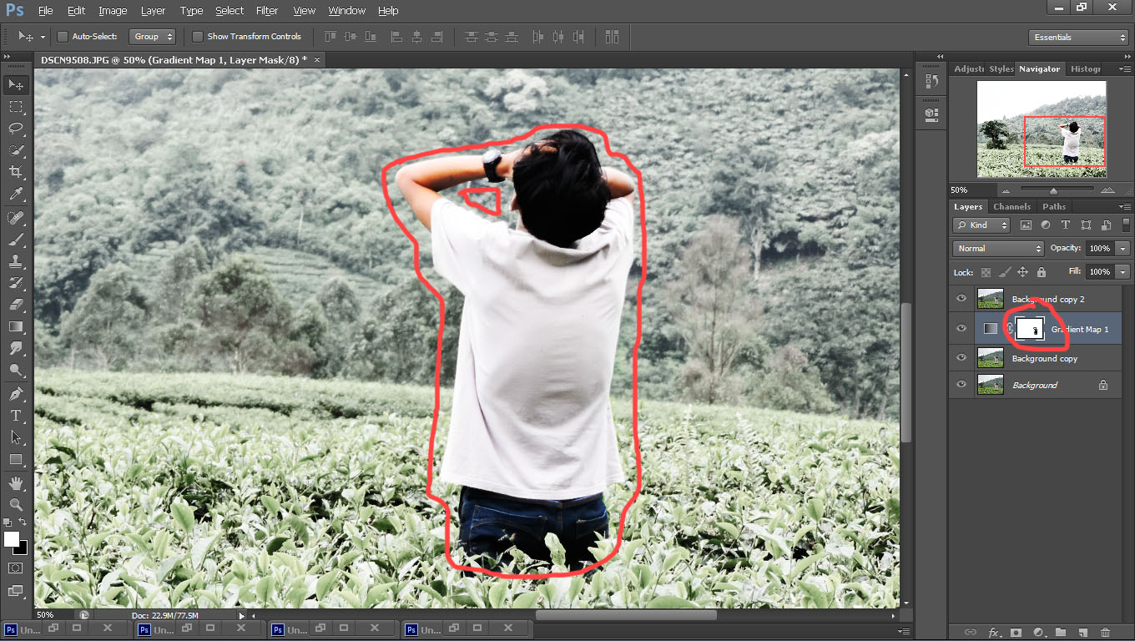Viewport: 1135px width, 641px height.
Task: Select the Brush tool
Action: pyautogui.click(x=15, y=238)
